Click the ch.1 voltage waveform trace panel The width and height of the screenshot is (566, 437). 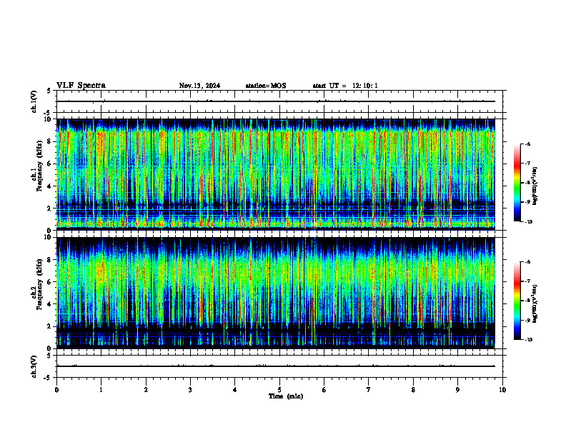coord(279,101)
